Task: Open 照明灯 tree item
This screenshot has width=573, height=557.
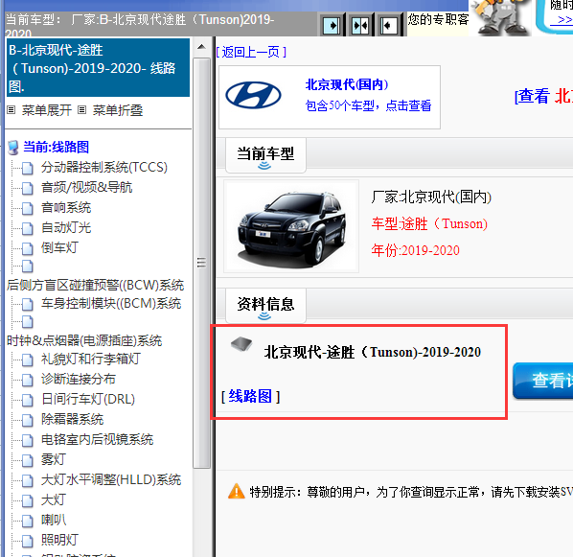Action: (x=59, y=540)
